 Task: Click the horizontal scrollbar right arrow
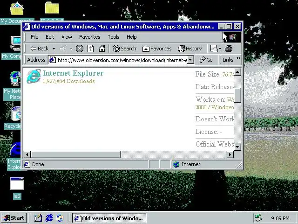point(230,154)
